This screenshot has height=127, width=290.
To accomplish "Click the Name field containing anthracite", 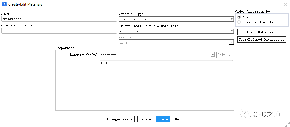I will [59, 19].
